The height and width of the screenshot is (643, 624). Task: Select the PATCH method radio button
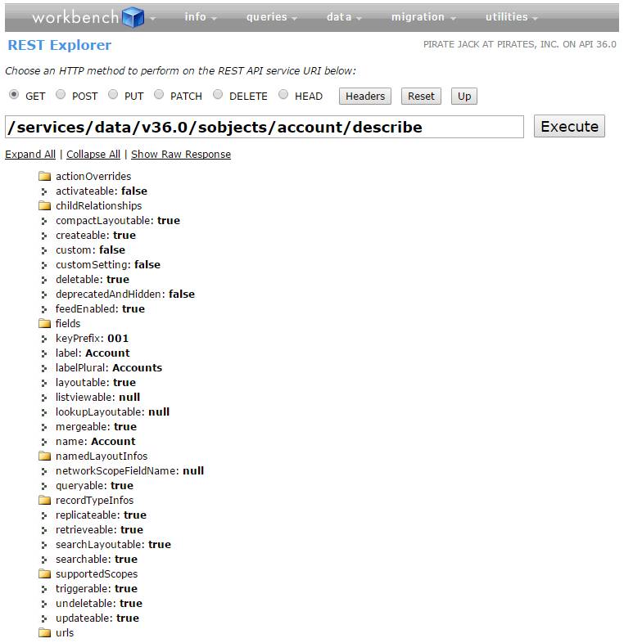[159, 95]
